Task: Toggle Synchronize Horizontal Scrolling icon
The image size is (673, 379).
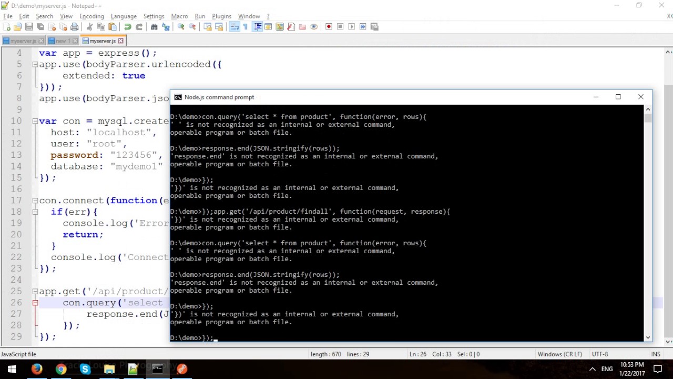Action: (219, 26)
